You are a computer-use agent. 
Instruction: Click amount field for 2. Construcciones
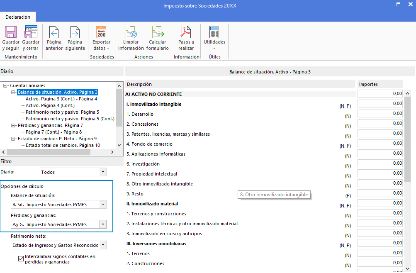(380, 263)
